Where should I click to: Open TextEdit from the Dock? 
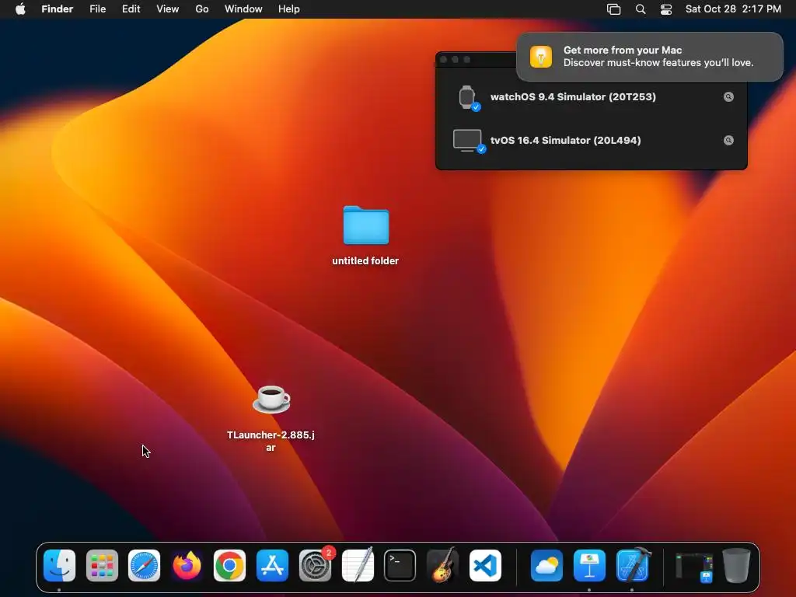(358, 564)
